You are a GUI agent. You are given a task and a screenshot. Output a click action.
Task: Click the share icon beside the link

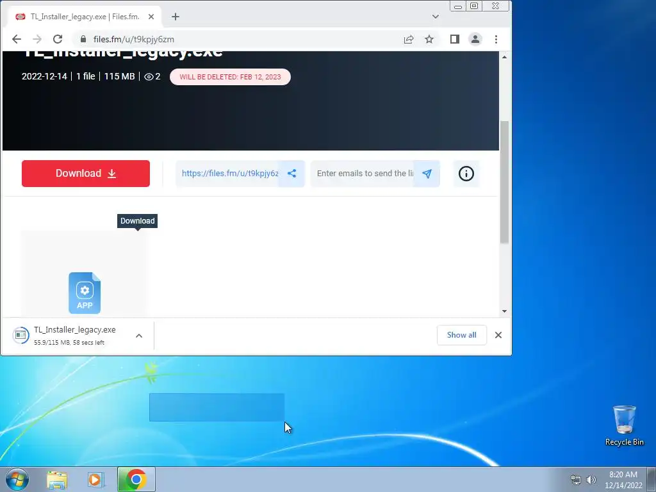coord(291,174)
